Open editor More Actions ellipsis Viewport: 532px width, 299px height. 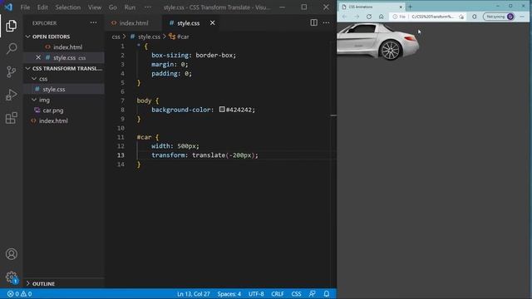pos(326,22)
